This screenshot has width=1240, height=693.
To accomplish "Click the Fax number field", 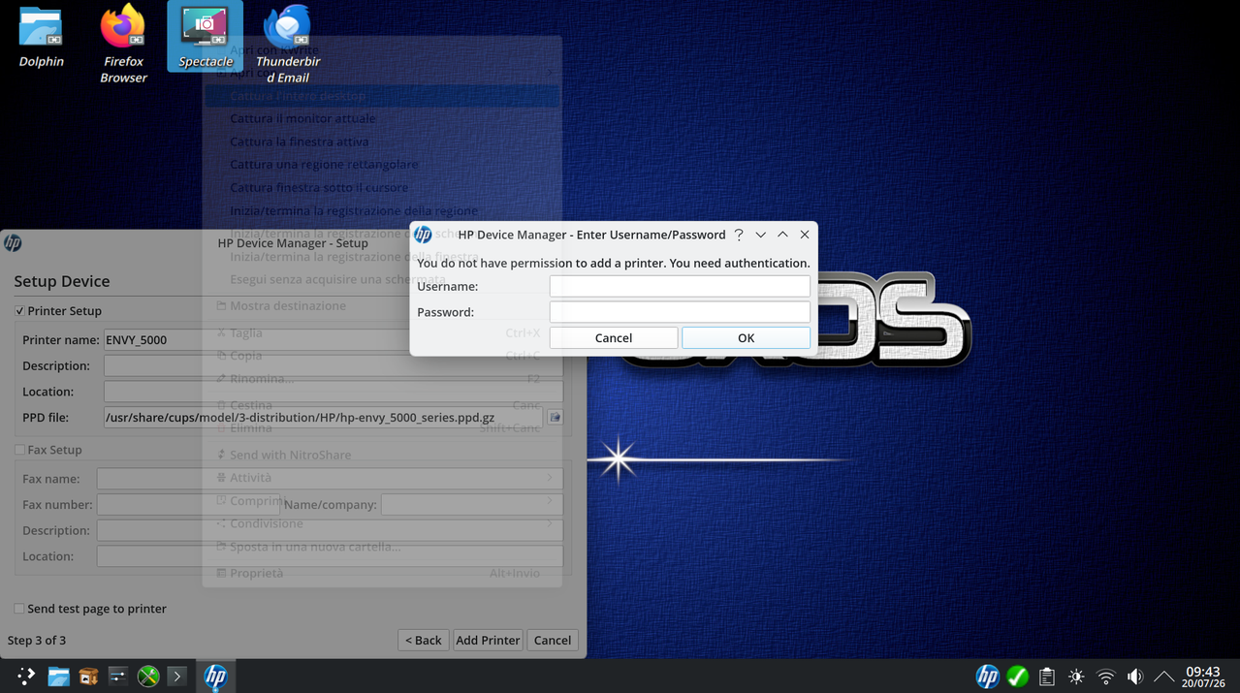I will click(187, 505).
